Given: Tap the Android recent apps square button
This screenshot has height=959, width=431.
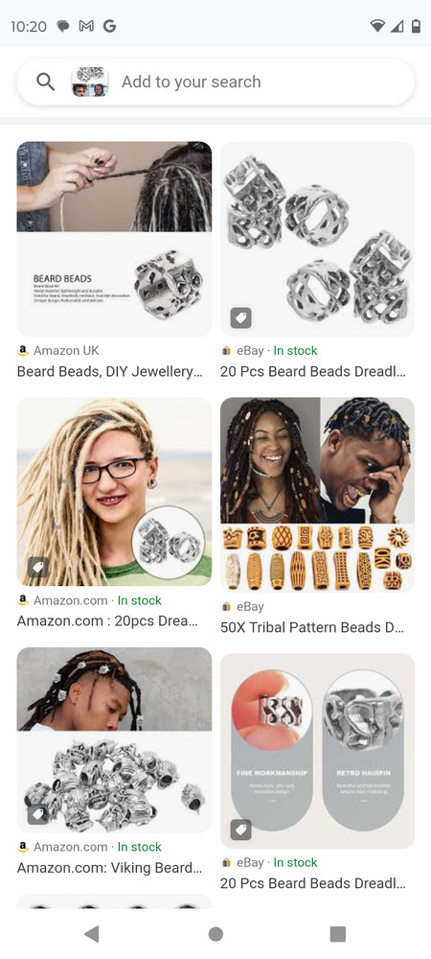Looking at the screenshot, I should (x=337, y=933).
